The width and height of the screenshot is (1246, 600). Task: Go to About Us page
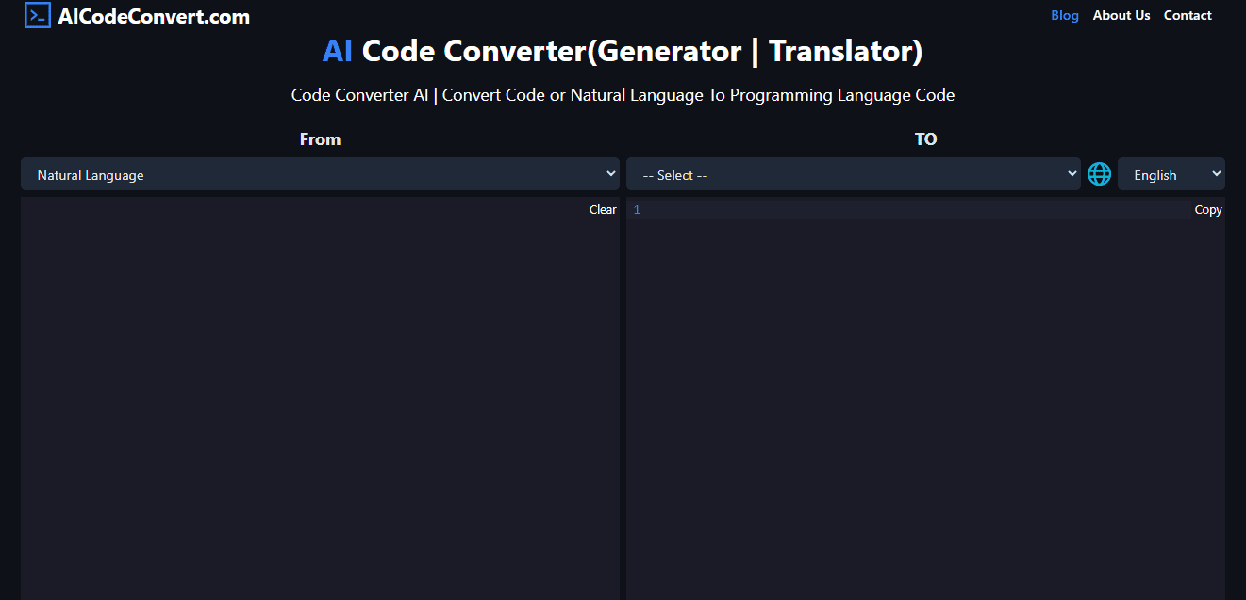coord(1121,15)
